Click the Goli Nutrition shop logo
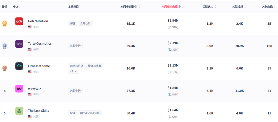 coord(19,21)
